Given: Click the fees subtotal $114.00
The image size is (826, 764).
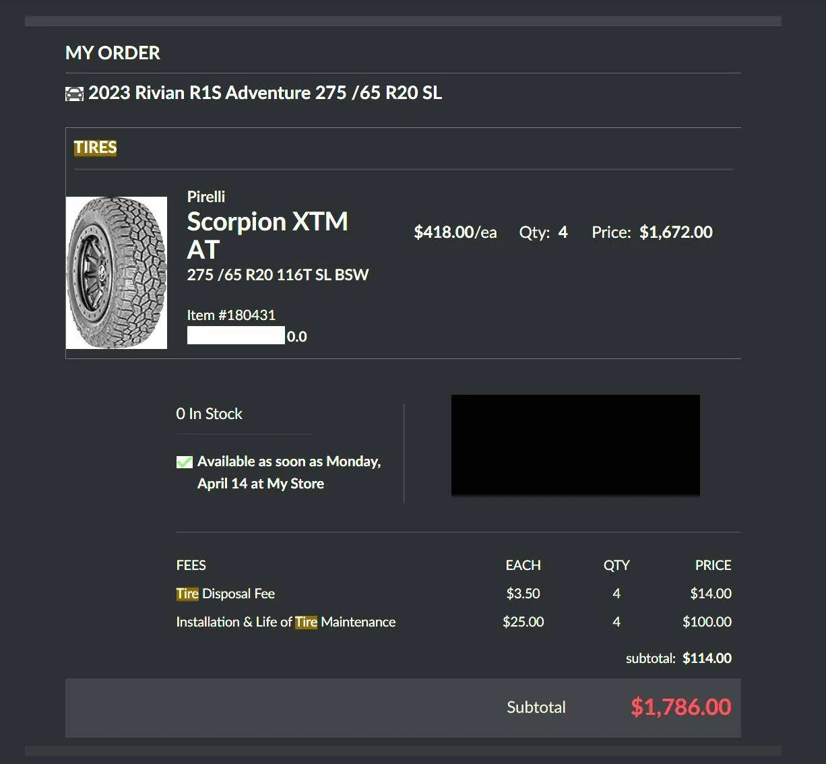Looking at the screenshot, I should point(707,658).
